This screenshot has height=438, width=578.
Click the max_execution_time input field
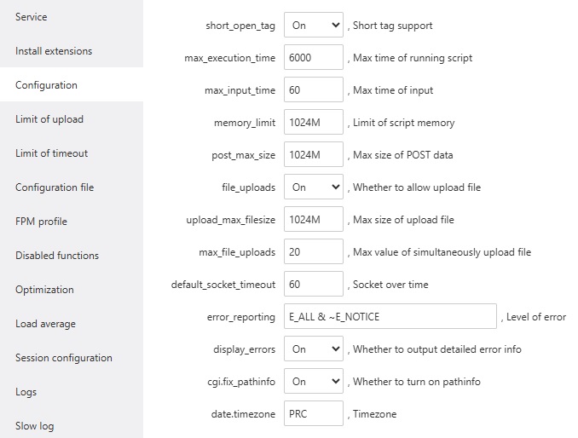(313, 58)
